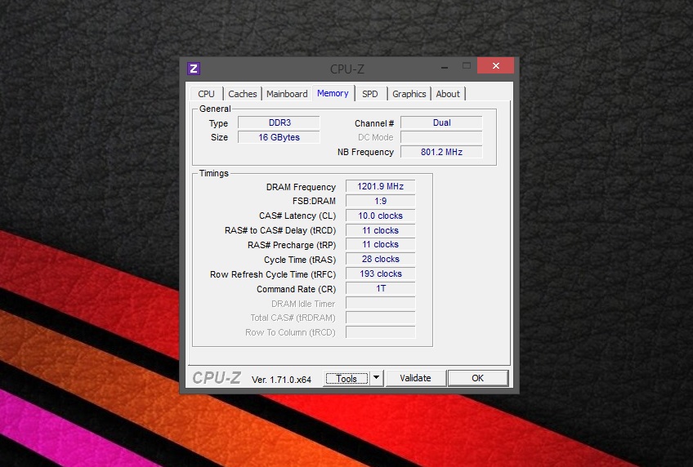
Task: Click the Row Refresh Cycle Time label
Action: tap(273, 274)
